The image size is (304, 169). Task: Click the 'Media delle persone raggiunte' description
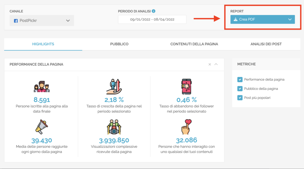pyautogui.click(x=42, y=149)
